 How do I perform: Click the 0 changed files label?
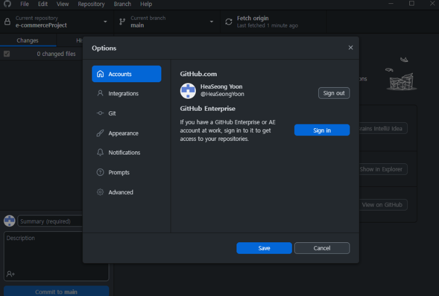(57, 54)
